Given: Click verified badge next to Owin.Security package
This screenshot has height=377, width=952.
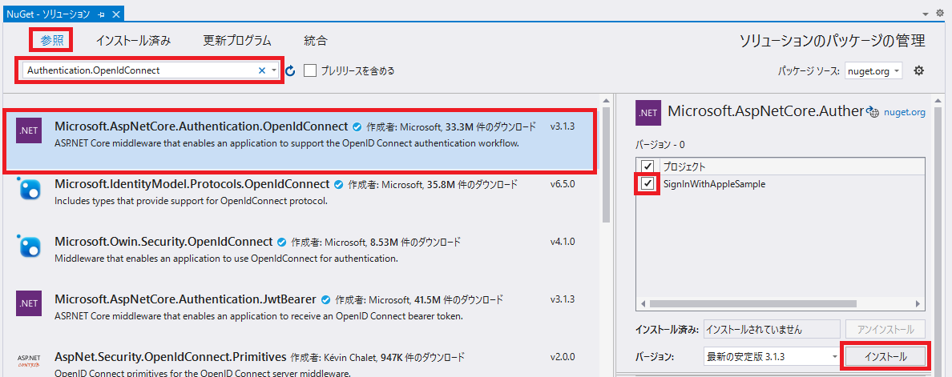Looking at the screenshot, I should coord(281,243).
